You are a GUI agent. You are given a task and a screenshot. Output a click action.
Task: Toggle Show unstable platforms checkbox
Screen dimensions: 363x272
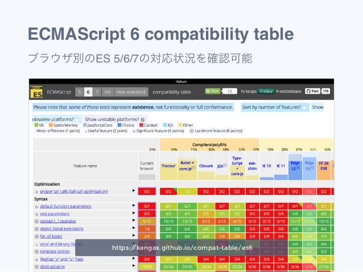[x=143, y=120]
